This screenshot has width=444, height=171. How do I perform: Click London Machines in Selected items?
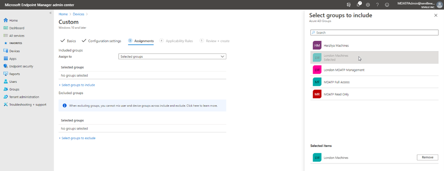336,158
